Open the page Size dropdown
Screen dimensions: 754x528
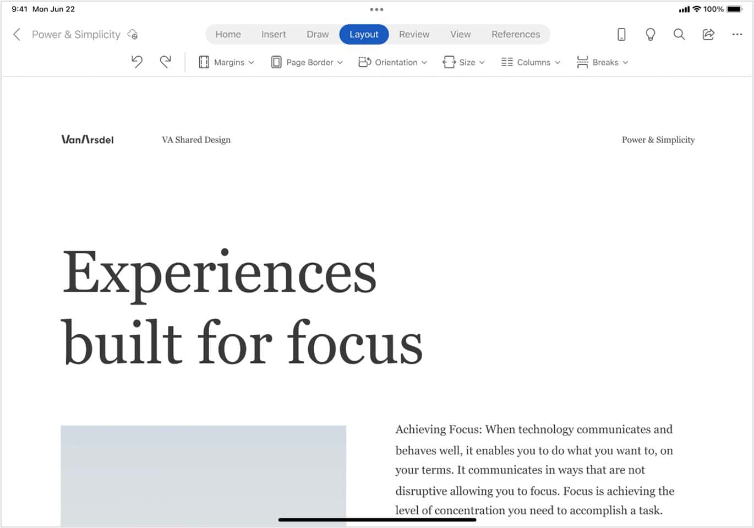click(463, 62)
